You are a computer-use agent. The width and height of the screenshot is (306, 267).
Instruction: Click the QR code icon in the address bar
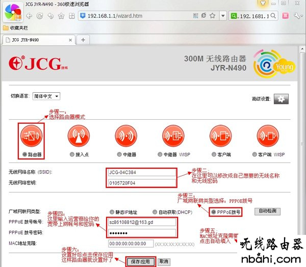[x=195, y=16]
